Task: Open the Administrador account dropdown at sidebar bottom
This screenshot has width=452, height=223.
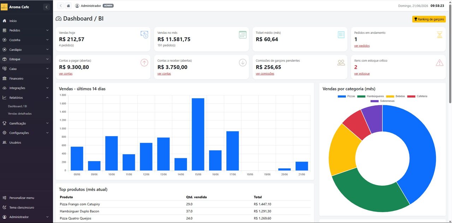Action: [25, 217]
